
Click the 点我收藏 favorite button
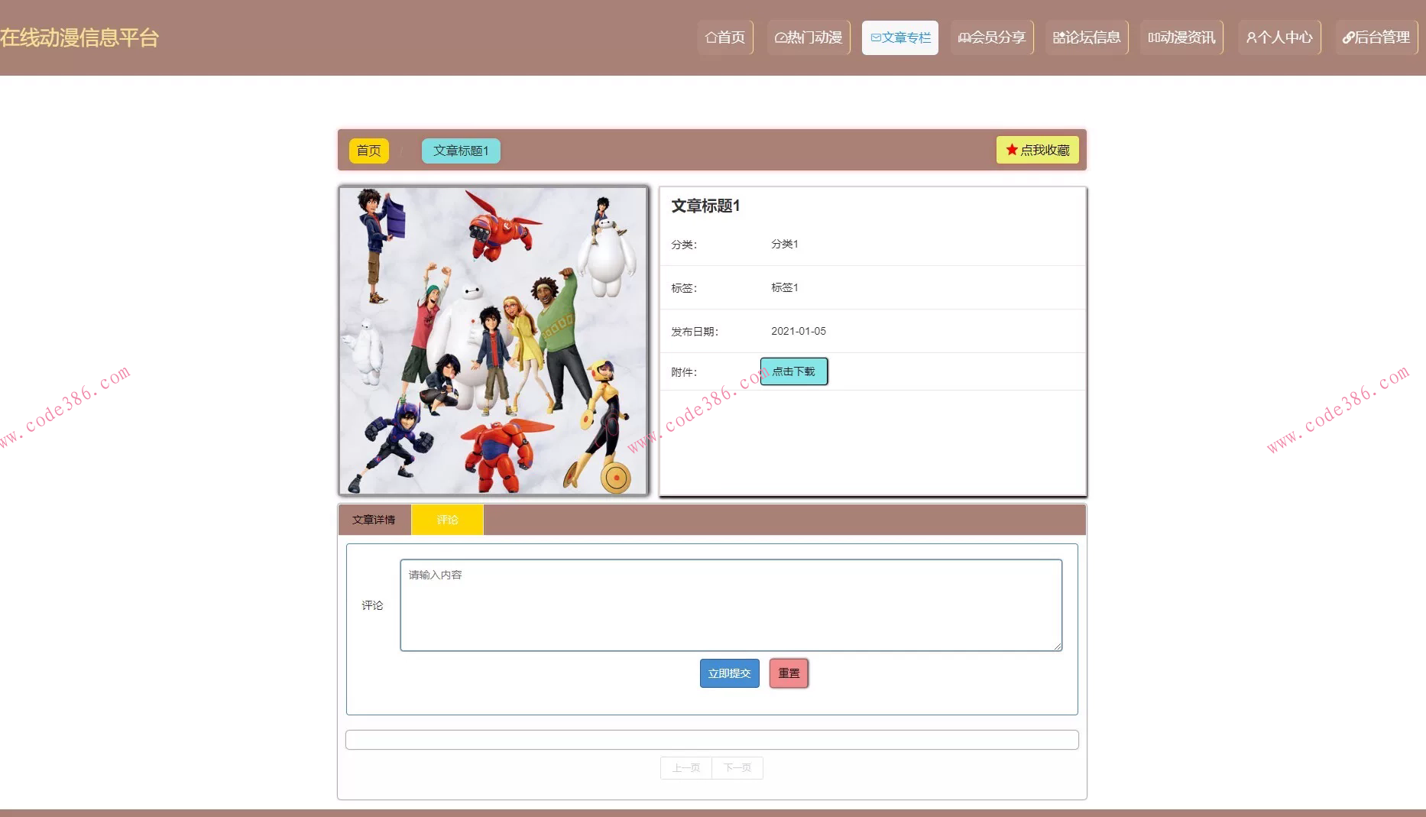(1037, 150)
